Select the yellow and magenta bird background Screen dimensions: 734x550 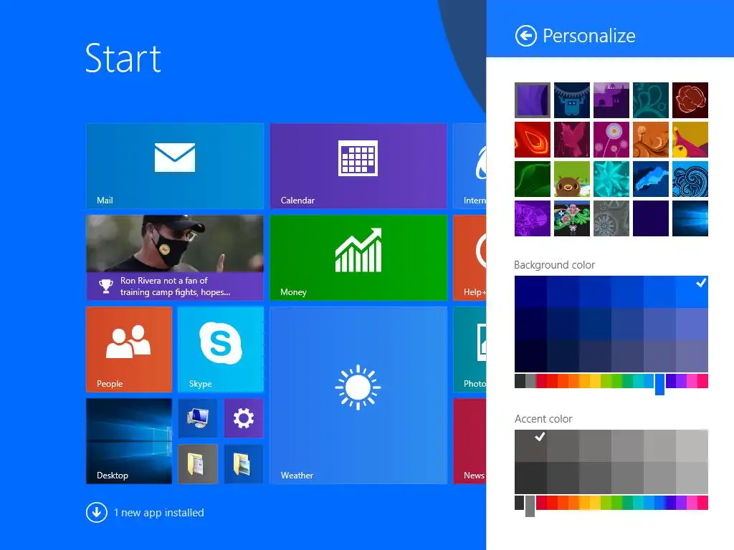[690, 140]
